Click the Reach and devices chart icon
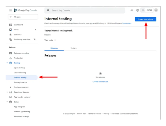The image size is (166, 126). (x=10, y=92)
